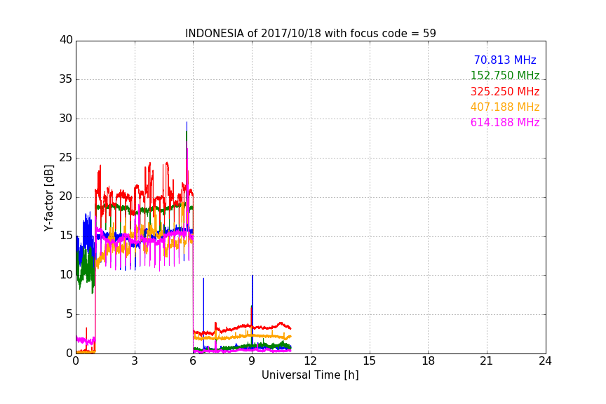Click the y-axis tick label 10
This screenshot has width=606, height=404.
[x=66, y=275]
